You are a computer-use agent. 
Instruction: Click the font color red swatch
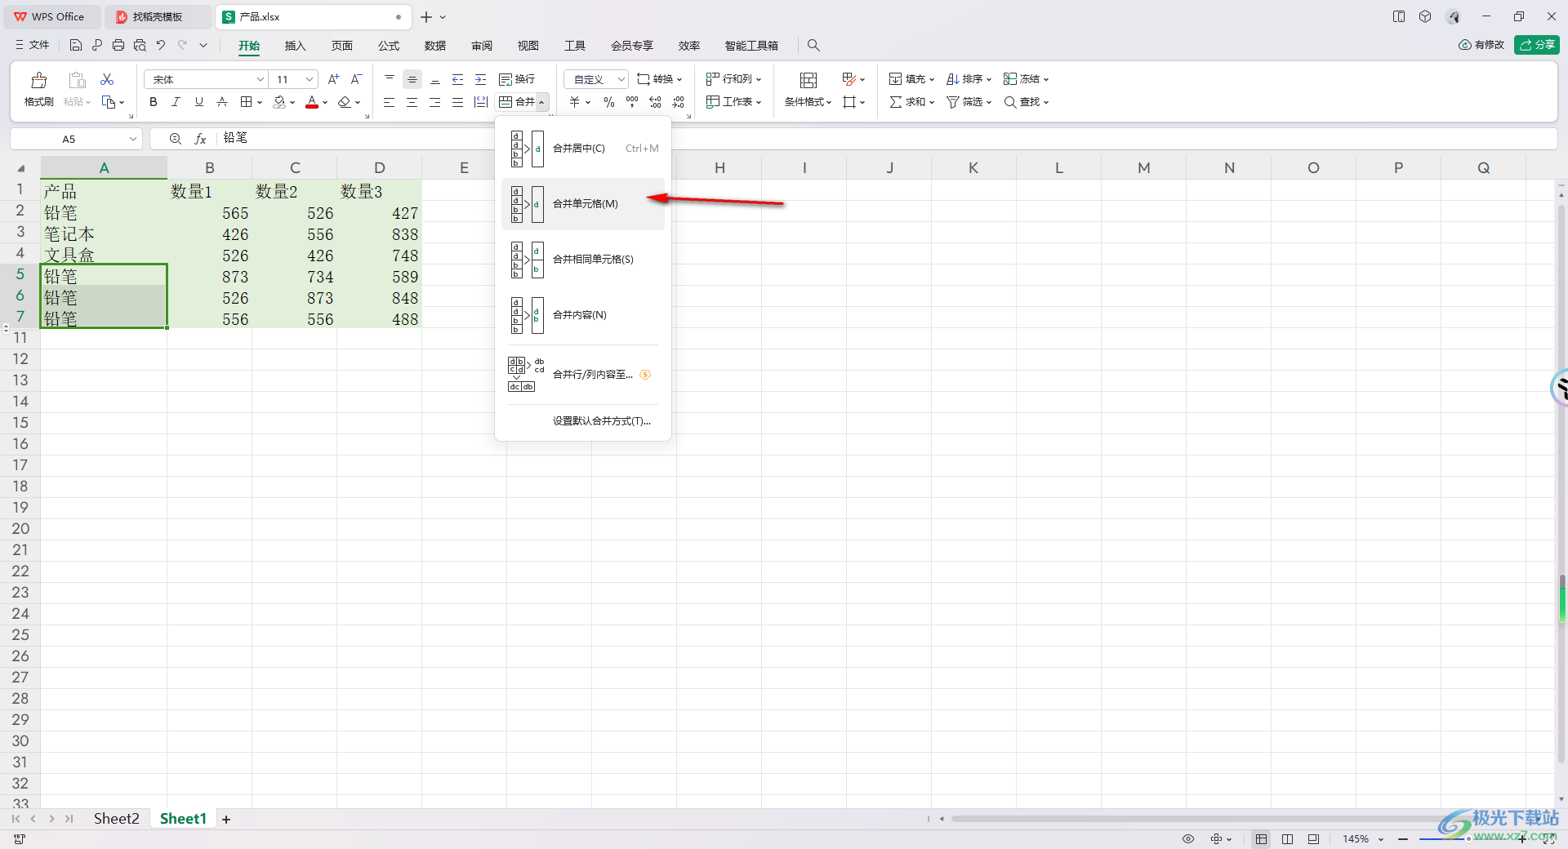tap(312, 102)
